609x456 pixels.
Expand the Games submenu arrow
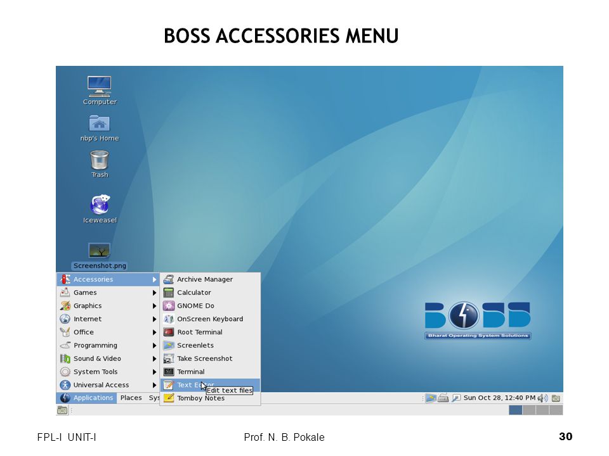click(154, 293)
